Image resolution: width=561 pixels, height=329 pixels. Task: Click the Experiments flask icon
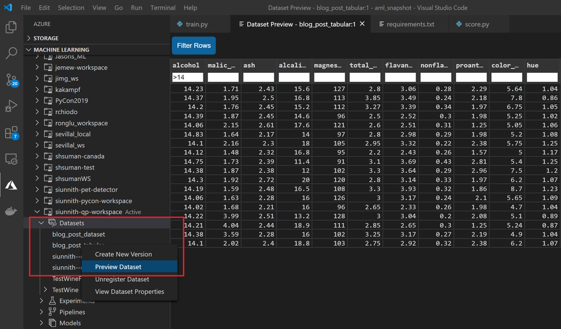click(52, 300)
